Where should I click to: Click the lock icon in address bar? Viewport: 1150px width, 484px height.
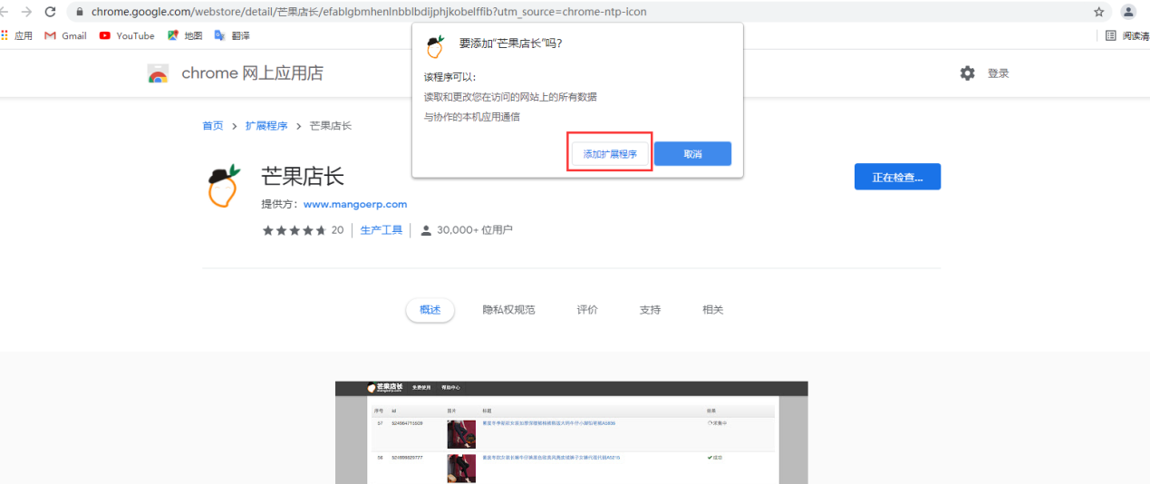click(80, 12)
